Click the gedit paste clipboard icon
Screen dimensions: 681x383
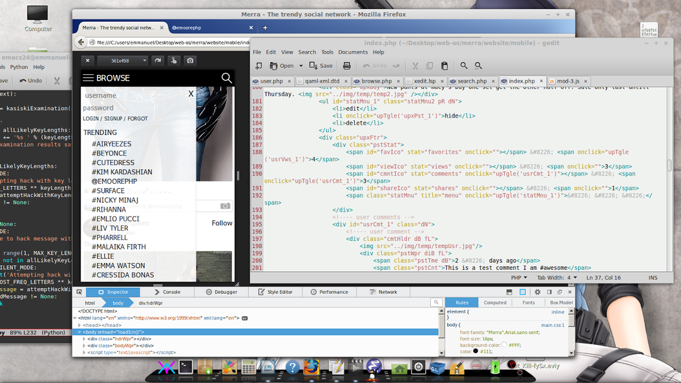[x=444, y=66]
